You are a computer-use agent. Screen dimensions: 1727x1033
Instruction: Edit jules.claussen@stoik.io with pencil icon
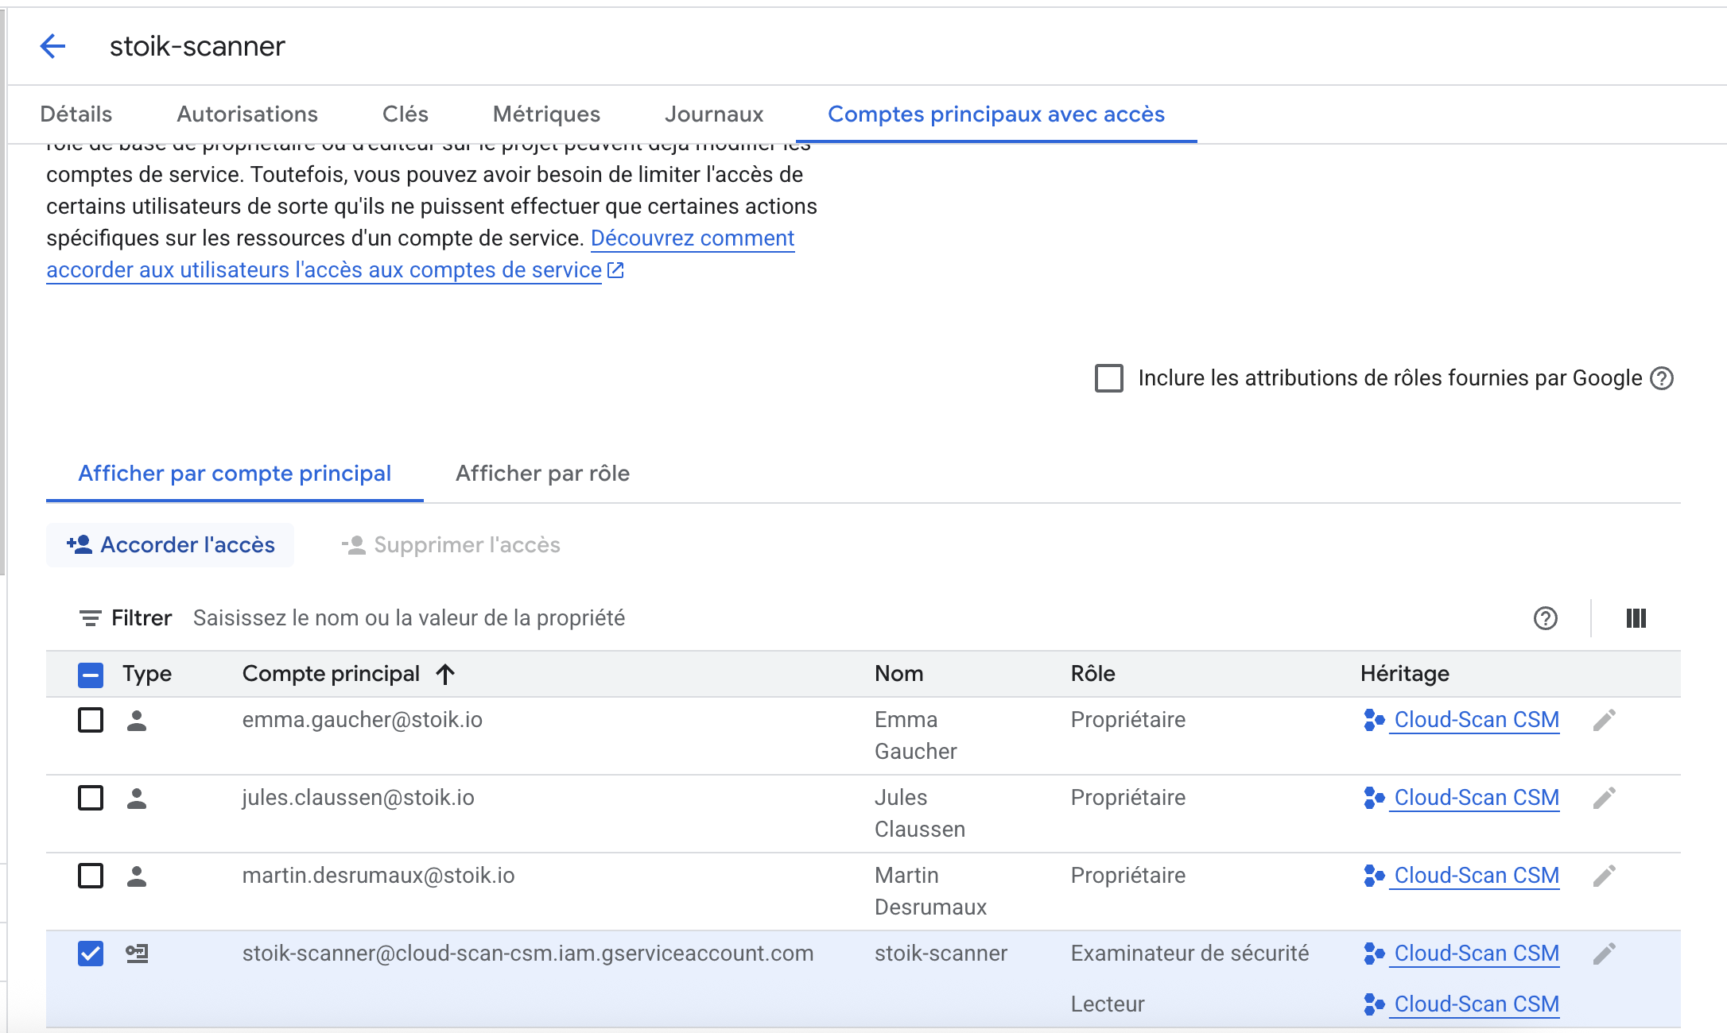pos(1604,798)
